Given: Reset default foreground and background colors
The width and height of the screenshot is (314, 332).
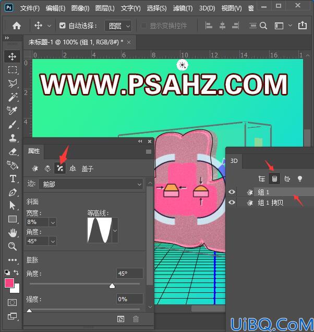Looking at the screenshot, I should pyautogui.click(x=7, y=272).
